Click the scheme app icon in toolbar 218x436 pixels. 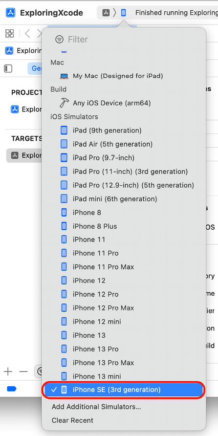(106, 13)
